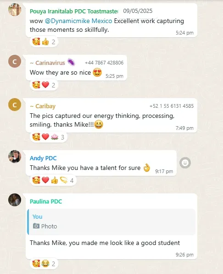Select the ~ Caribay sender name
Screen dimensions: 223x274
43,106
